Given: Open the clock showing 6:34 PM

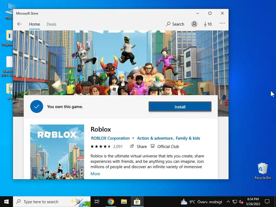Looking at the screenshot, I should click(x=253, y=202).
